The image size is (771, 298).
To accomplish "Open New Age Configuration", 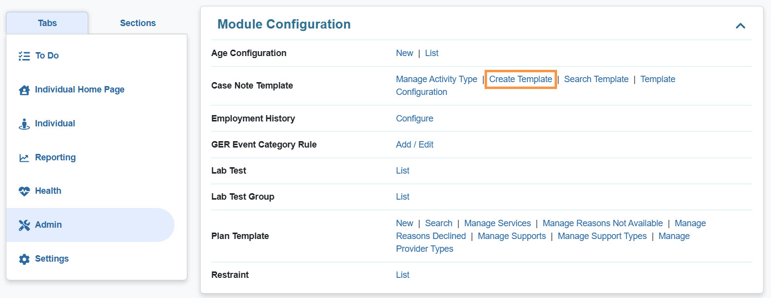I will [404, 53].
